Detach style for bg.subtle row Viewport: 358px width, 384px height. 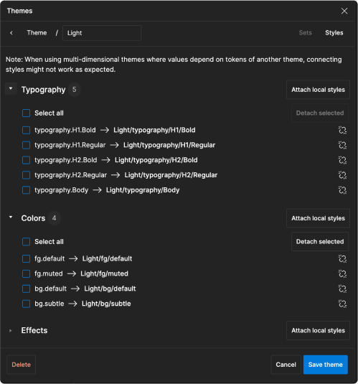coord(342,304)
